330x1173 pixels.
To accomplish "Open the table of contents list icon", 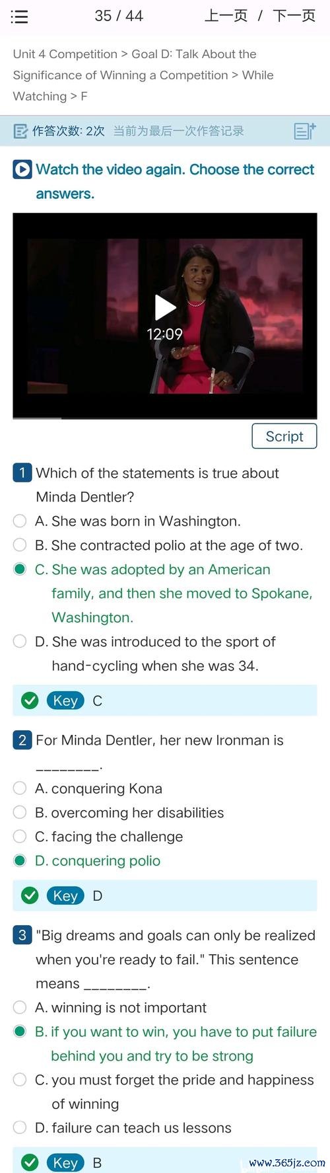I will click(x=20, y=17).
